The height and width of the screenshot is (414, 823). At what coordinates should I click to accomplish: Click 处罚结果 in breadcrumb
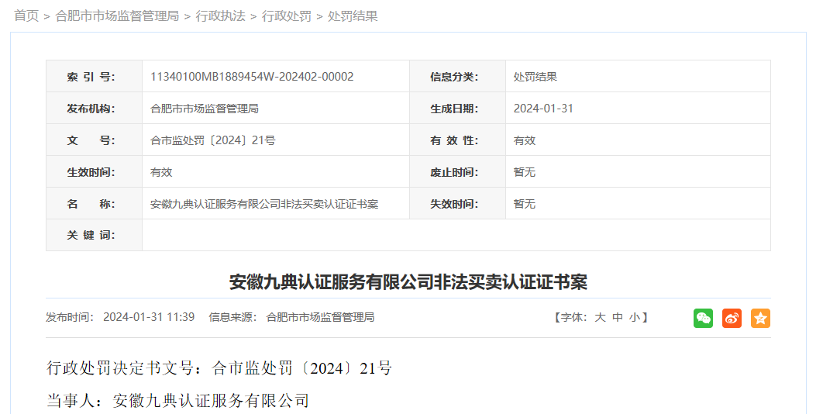point(353,16)
